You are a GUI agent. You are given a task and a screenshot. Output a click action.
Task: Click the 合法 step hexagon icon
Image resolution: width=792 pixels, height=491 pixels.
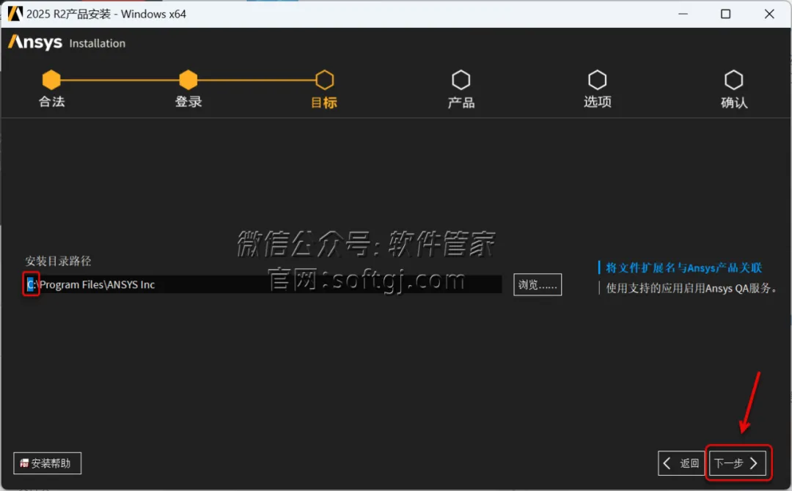coord(51,80)
